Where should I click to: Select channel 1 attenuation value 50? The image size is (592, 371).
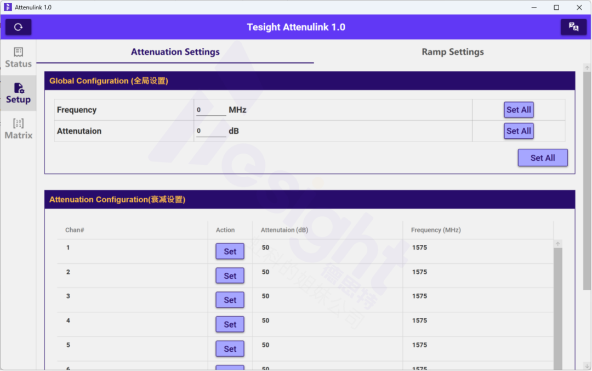click(x=265, y=248)
